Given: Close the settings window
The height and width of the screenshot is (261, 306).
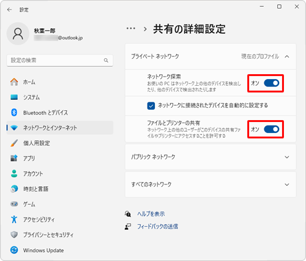Looking at the screenshot, I should [297, 7].
